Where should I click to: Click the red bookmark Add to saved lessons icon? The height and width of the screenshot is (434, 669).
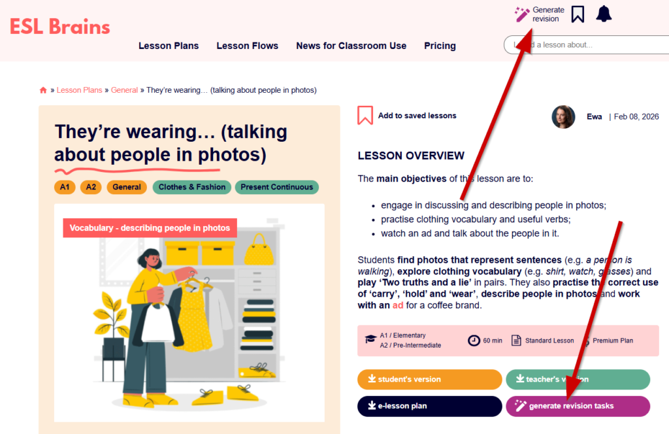[x=365, y=115]
